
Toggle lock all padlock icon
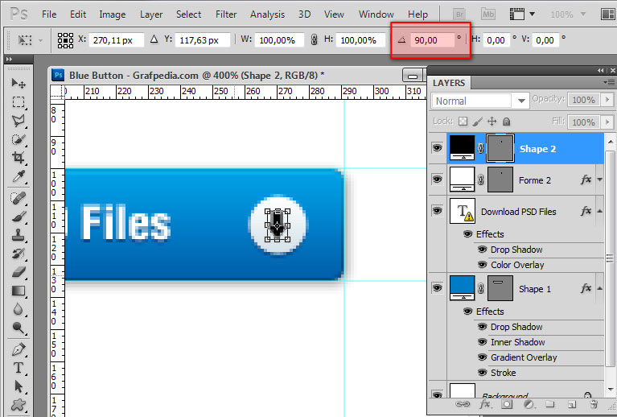click(507, 122)
